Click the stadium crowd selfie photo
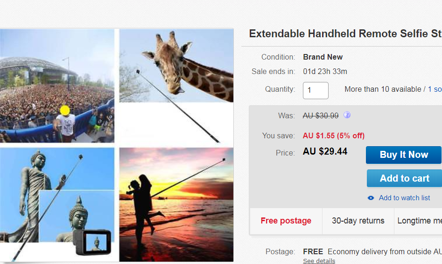 coord(57,86)
